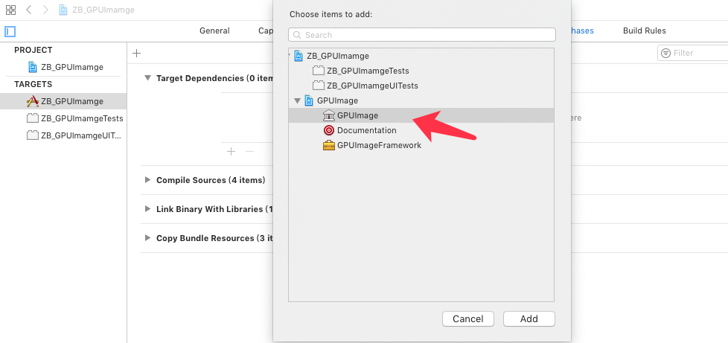The image size is (728, 343).
Task: Toggle the targets list sidebar icon
Action: [10, 31]
